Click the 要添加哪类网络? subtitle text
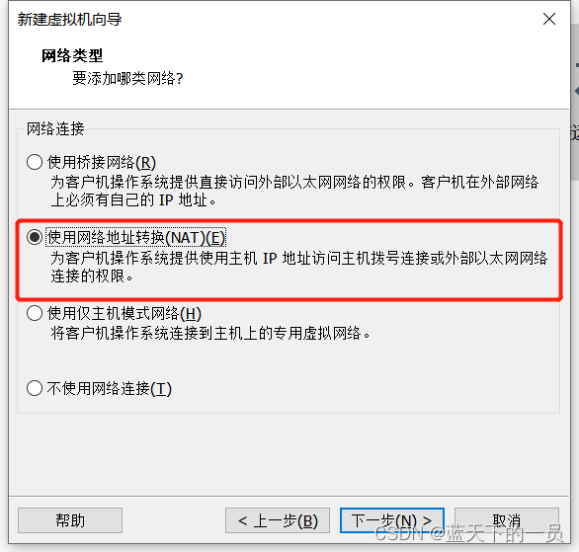 pos(127,78)
